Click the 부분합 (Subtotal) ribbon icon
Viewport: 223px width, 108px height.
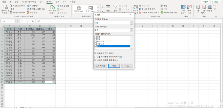click(x=209, y=7)
